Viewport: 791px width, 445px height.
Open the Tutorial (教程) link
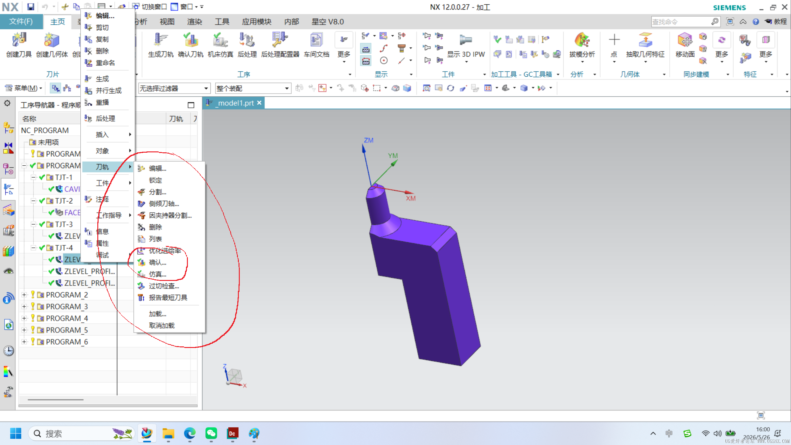776,22
